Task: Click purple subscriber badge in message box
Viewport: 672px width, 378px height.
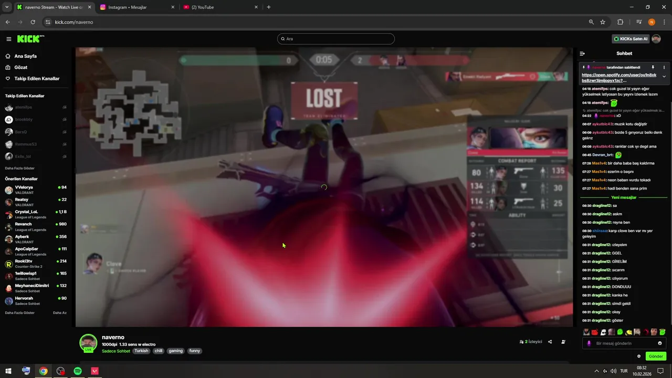Action: click(589, 343)
